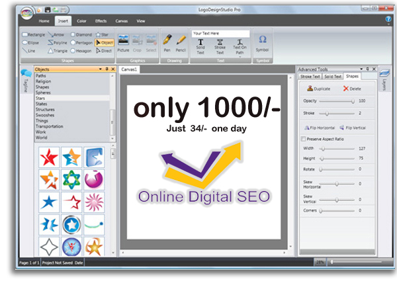Close the Objects panel
Image resolution: width=397 pixels, height=281 pixels.
tap(113, 69)
